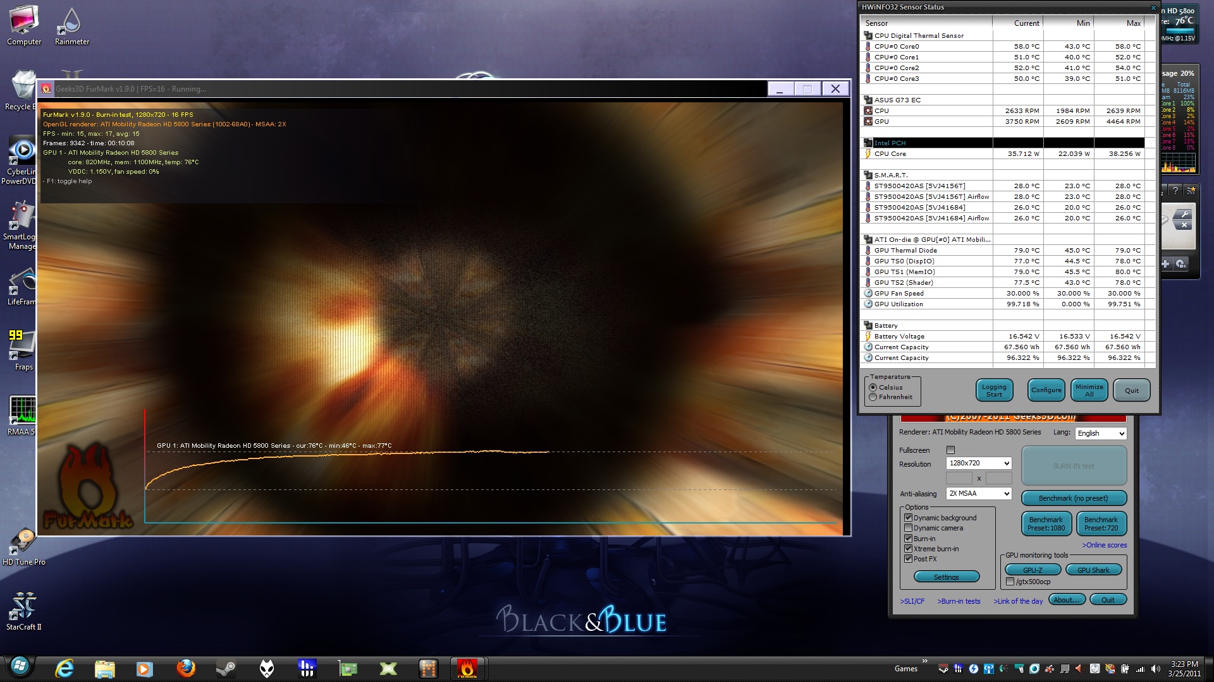Viewport: 1214px width, 682px height.
Task: Launch StarCraft II desktop shortcut
Action: coord(24,611)
